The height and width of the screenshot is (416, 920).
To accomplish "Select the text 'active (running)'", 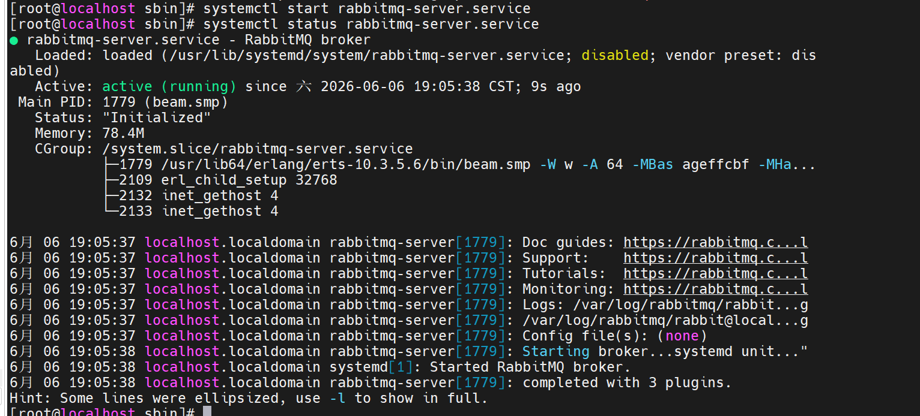I will coord(169,87).
